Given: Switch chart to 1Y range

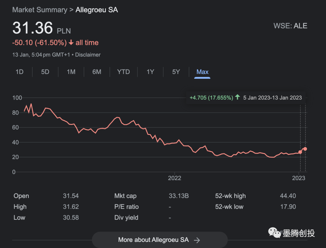Looking at the screenshot, I should [150, 72].
